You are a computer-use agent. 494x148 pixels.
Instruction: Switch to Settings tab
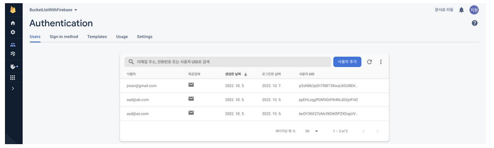[x=145, y=37]
